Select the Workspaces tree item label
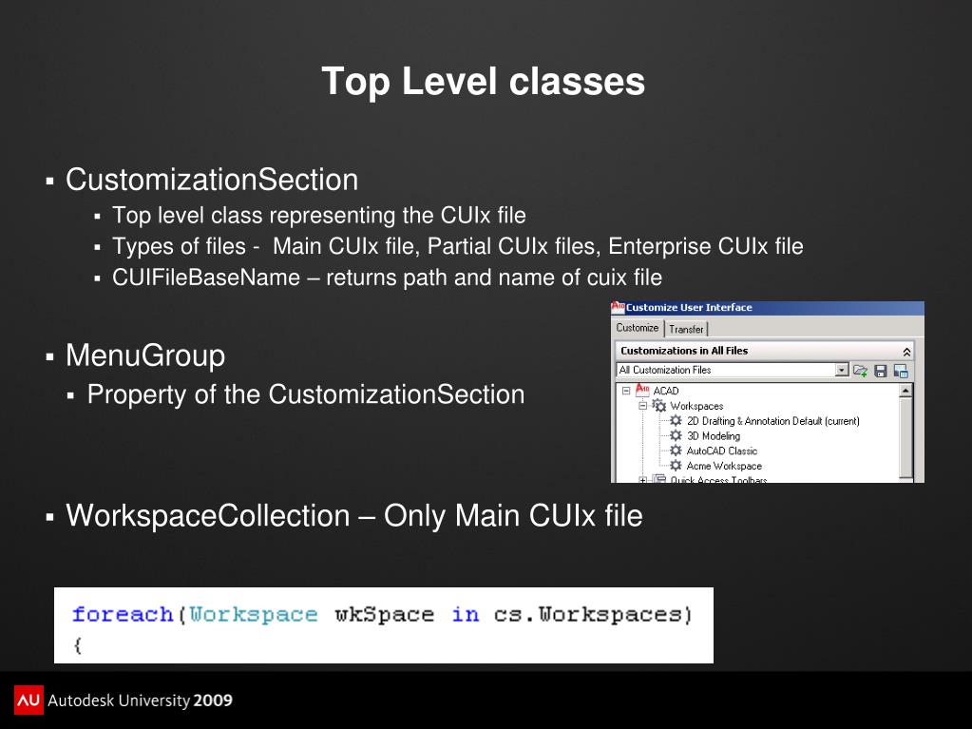This screenshot has width=972, height=729. pos(696,406)
